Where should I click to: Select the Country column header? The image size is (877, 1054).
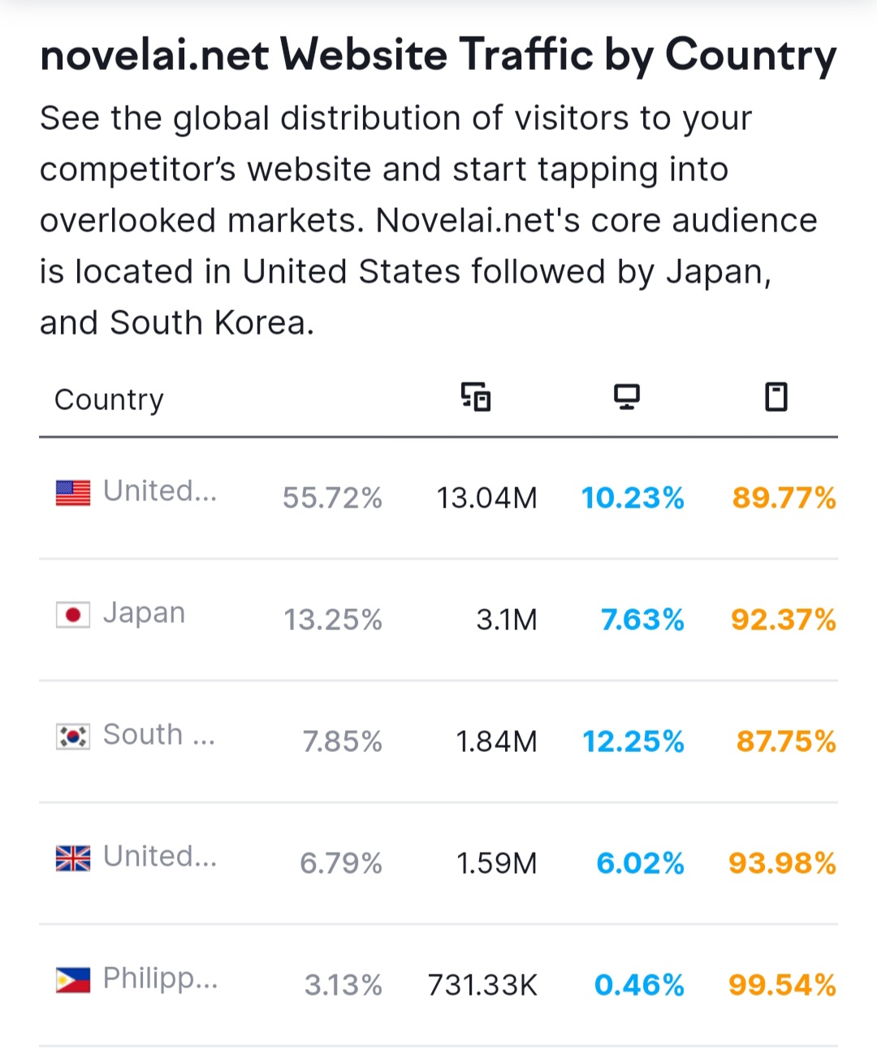coord(109,400)
